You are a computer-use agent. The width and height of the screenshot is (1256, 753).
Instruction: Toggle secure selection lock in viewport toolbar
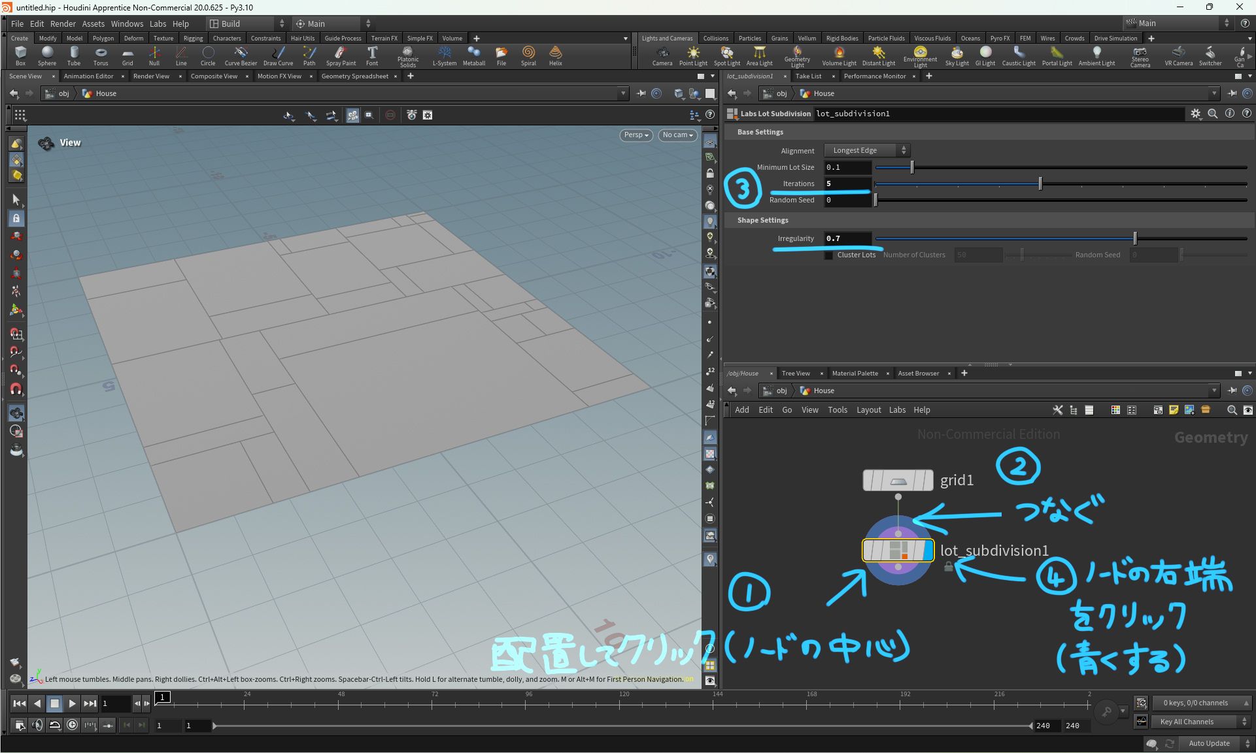click(16, 219)
